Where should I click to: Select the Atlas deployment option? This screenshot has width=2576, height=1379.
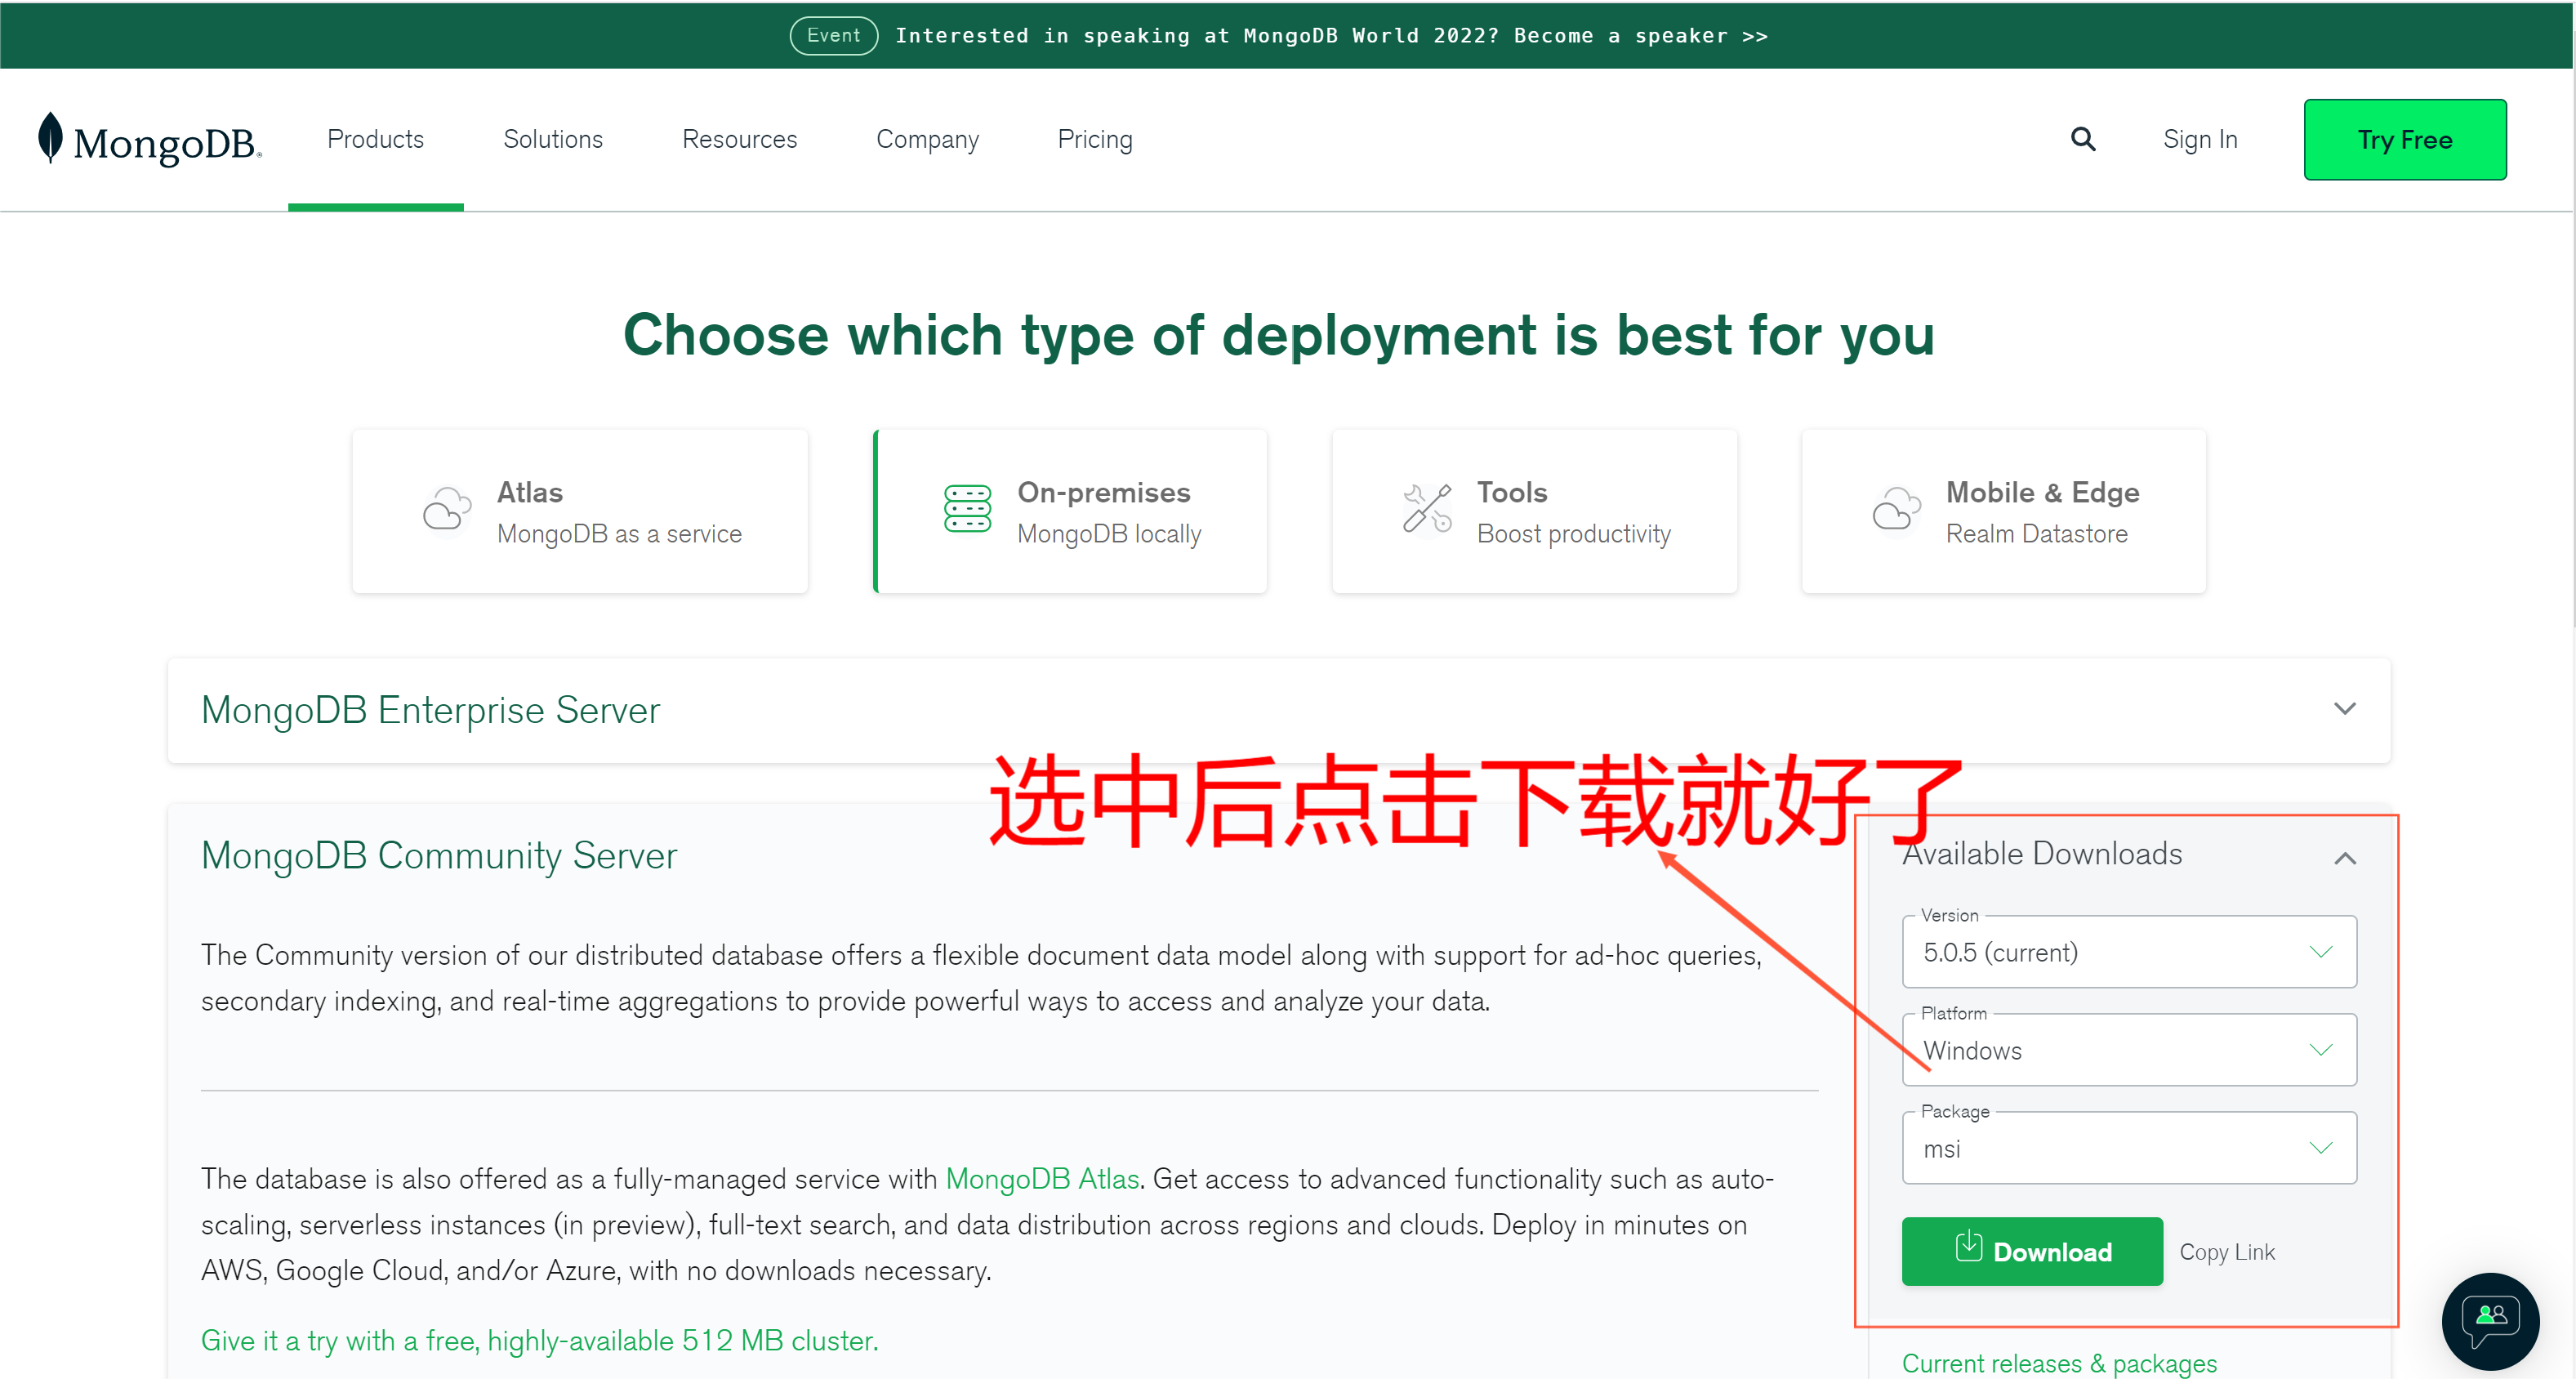point(580,511)
